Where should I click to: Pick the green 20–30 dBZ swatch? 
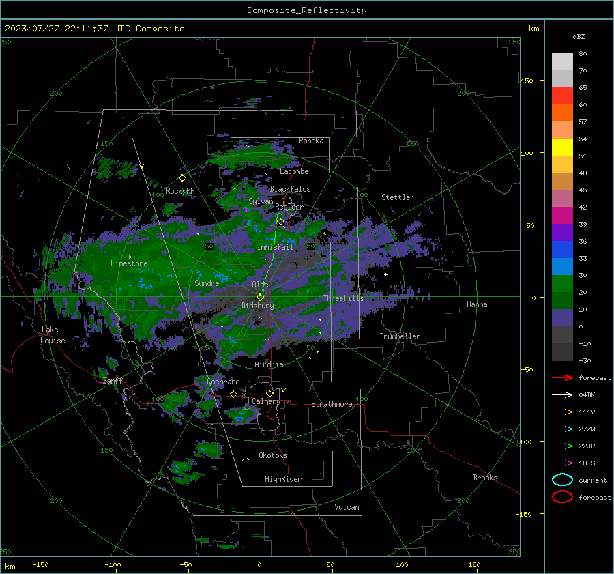click(562, 283)
